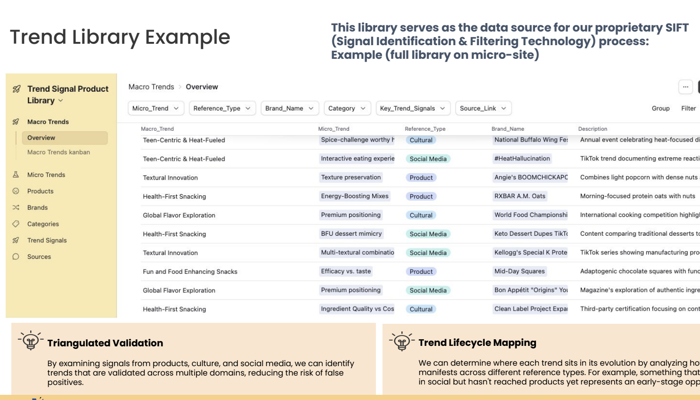Image resolution: width=700 pixels, height=400 pixels.
Task: Open the Source_Link filter dropdown
Action: (x=483, y=108)
